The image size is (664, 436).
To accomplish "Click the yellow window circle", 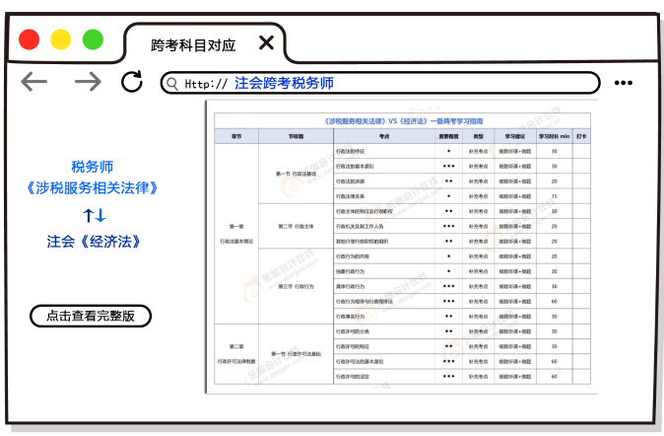I will coord(60,39).
